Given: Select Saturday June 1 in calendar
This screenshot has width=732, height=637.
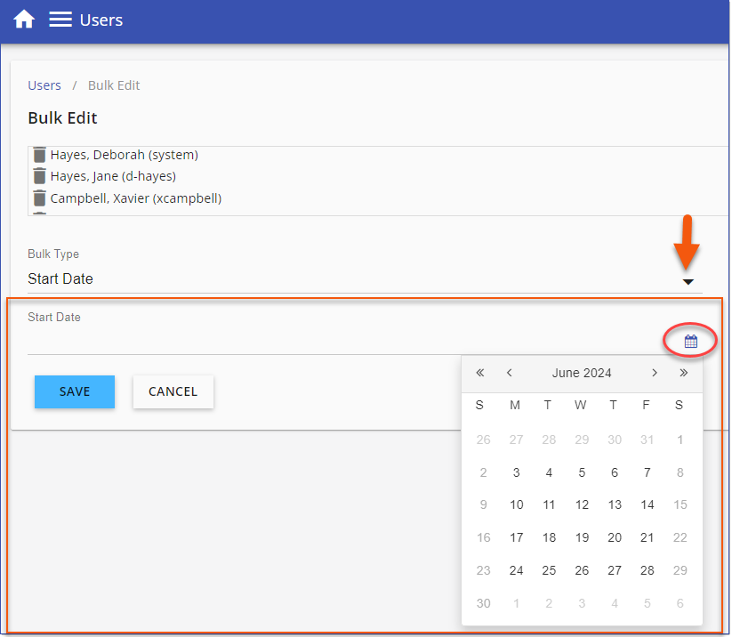Looking at the screenshot, I should (x=680, y=439).
